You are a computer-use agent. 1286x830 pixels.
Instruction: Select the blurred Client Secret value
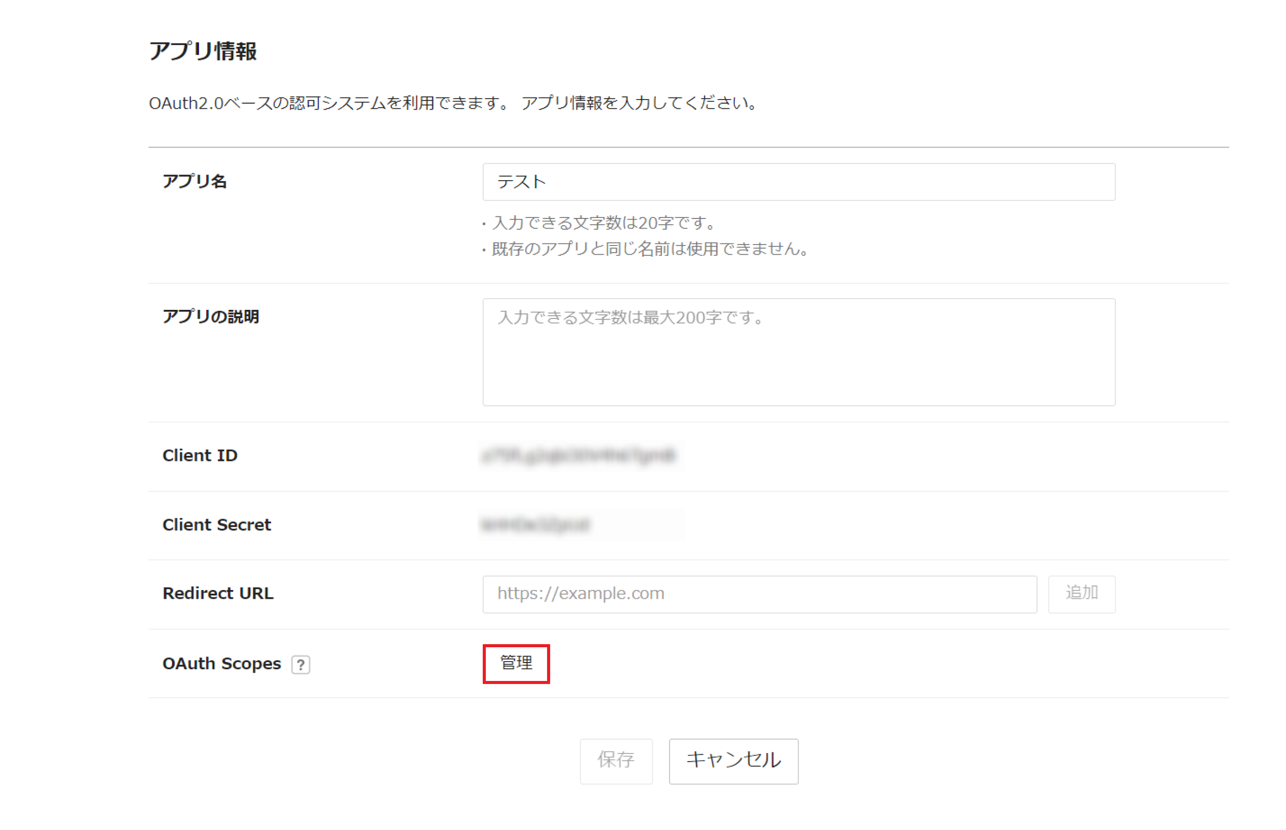pyautogui.click(x=535, y=524)
